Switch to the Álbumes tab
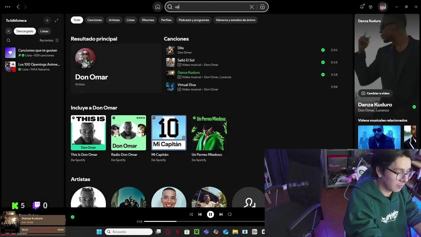 148,20
